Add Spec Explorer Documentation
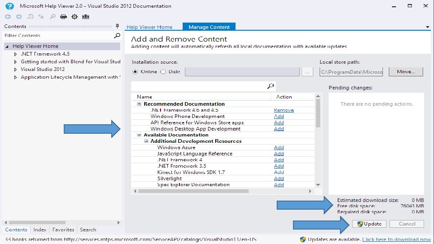434x244 pixels. click(x=279, y=184)
